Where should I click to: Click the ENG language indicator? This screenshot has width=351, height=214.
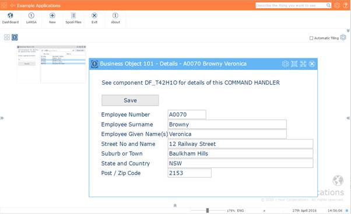point(240,211)
